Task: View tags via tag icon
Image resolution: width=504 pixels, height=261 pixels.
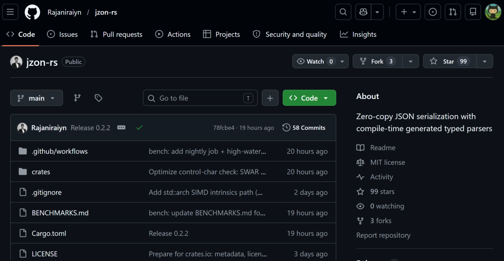Action: (x=98, y=98)
